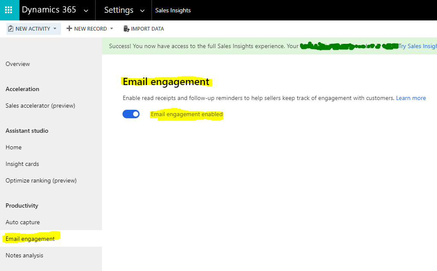The image size is (437, 271).
Task: Open Insight cards settings
Action: pos(22,164)
